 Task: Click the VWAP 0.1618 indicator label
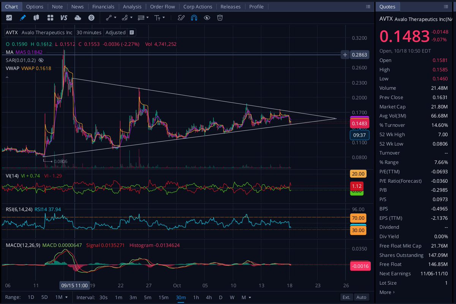pos(36,68)
